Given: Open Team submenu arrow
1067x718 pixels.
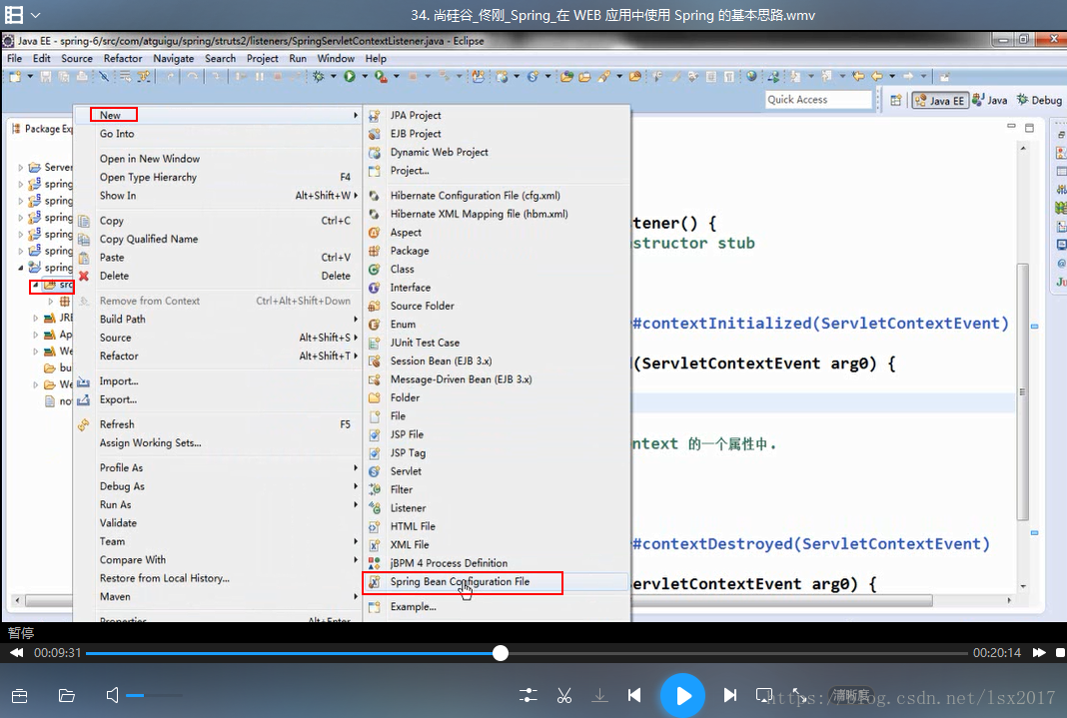Looking at the screenshot, I should [x=356, y=541].
